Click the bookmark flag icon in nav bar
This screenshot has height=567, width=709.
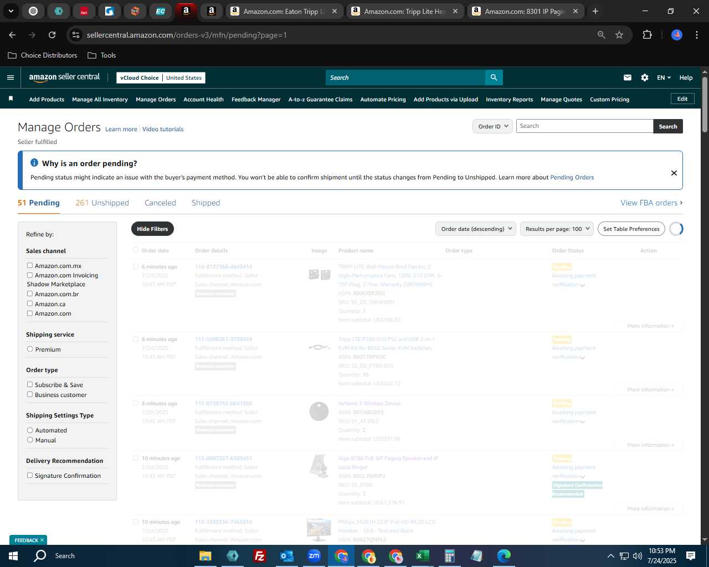(x=11, y=99)
